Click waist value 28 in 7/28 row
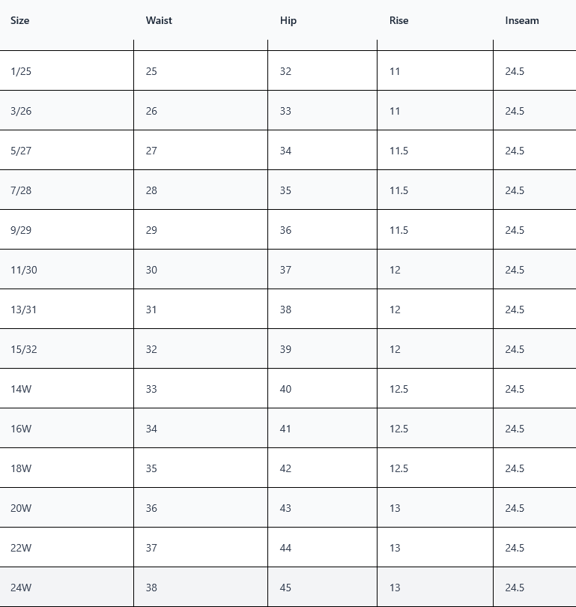The image size is (576, 607). coord(151,190)
